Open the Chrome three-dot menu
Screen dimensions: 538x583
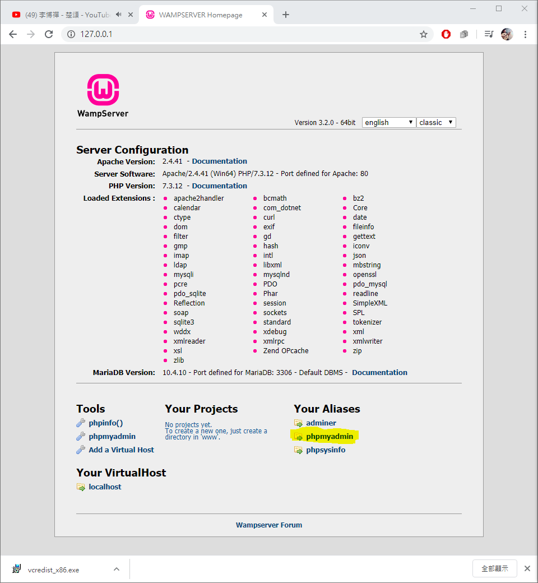tap(525, 34)
